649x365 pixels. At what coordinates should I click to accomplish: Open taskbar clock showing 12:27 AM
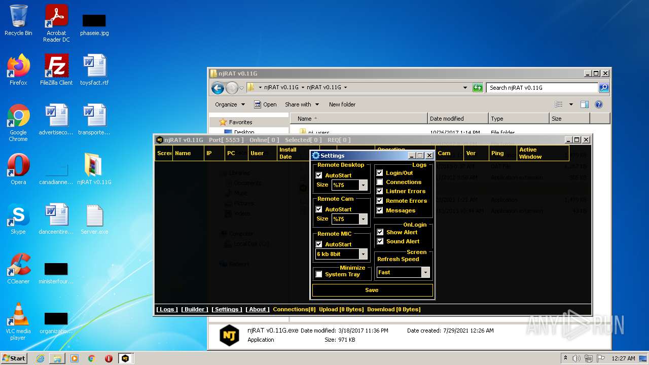click(x=623, y=358)
